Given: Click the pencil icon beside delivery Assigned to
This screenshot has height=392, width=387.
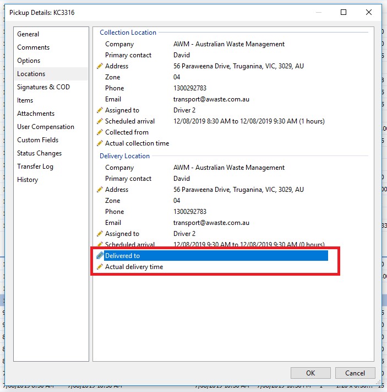Looking at the screenshot, I should [x=100, y=234].
